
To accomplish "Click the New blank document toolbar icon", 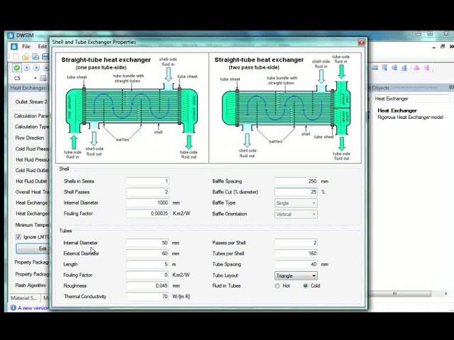I will [16, 57].
